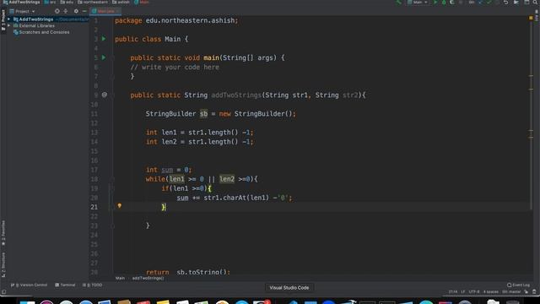Click the src breadcrumb in the navigation bar
Viewport: 540px width, 304px height.
click(50, 2)
